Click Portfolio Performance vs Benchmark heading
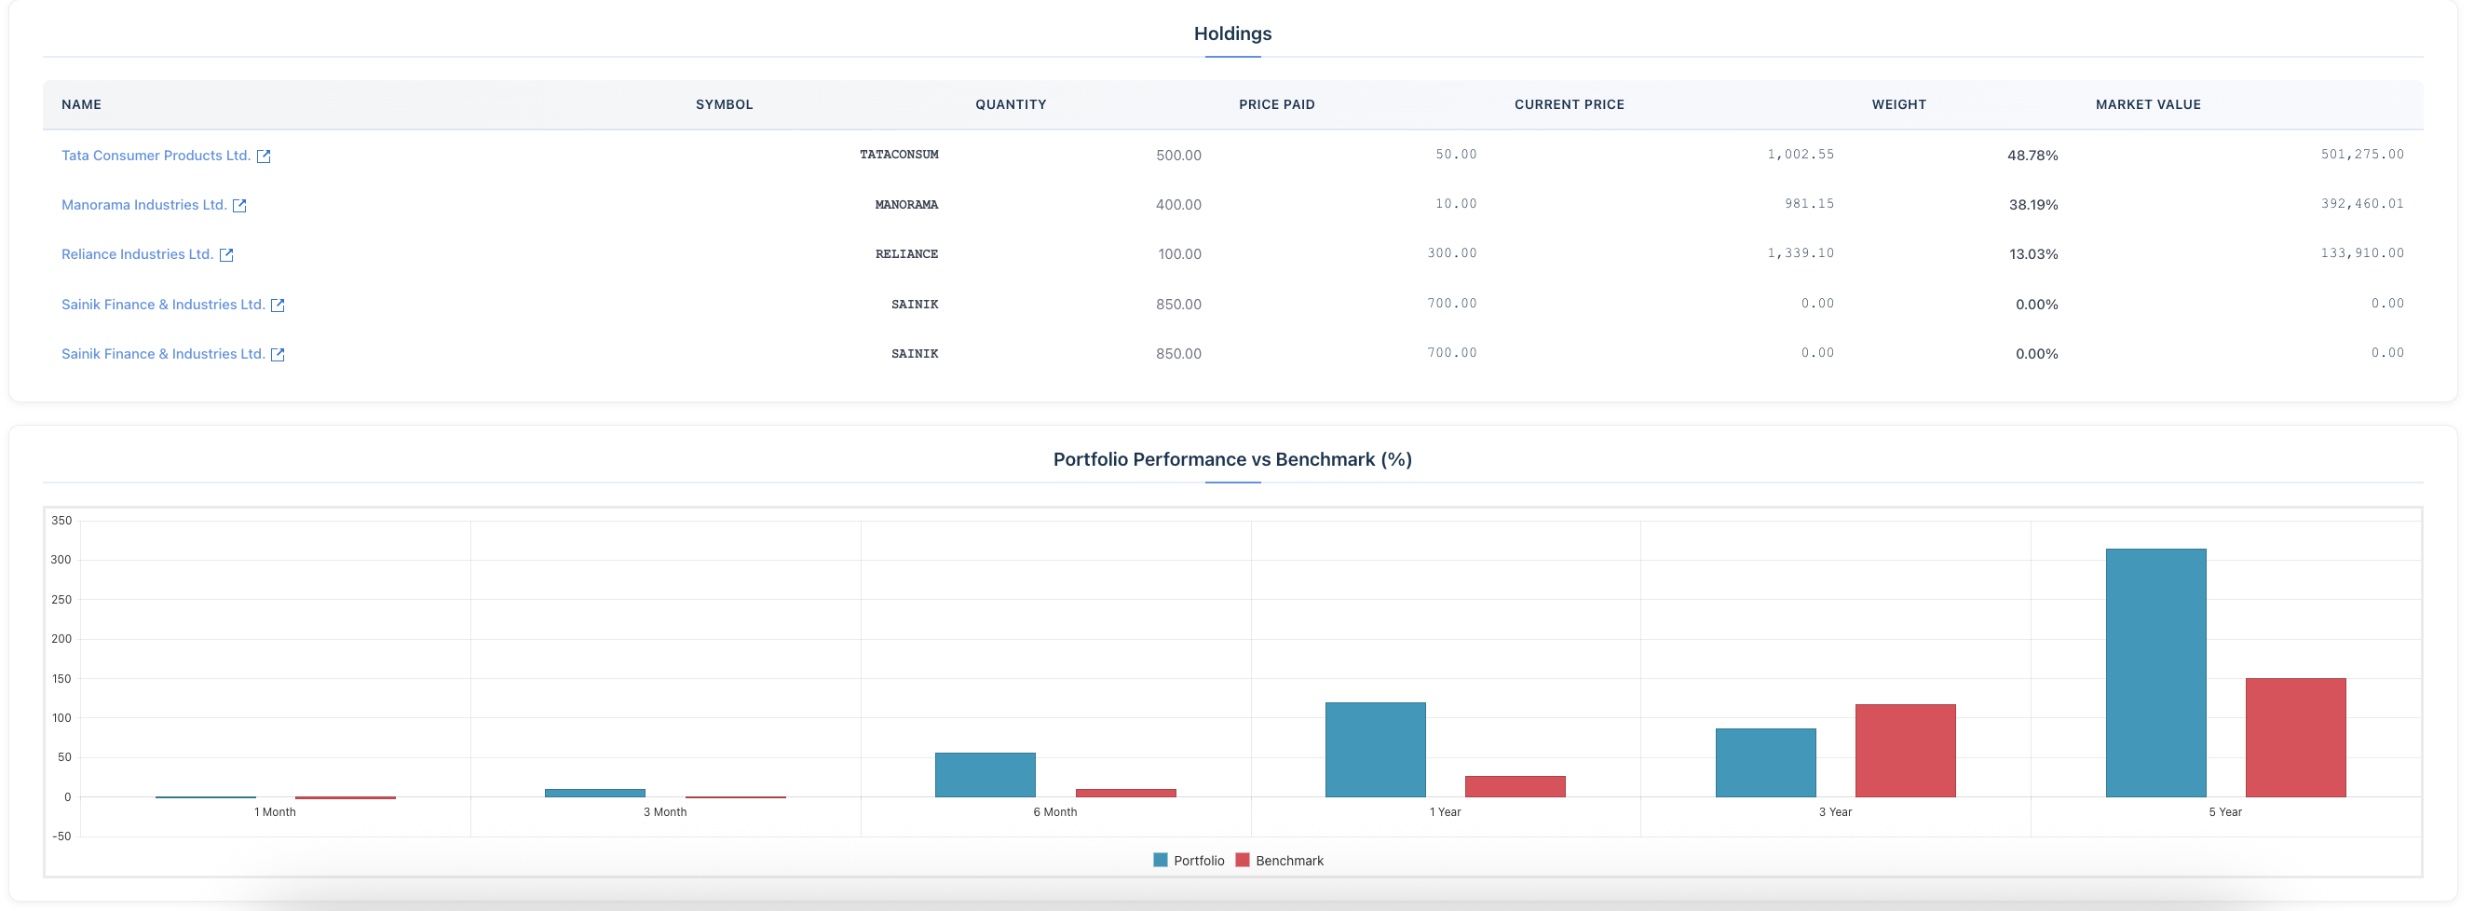The image size is (2474, 911). click(x=1232, y=460)
